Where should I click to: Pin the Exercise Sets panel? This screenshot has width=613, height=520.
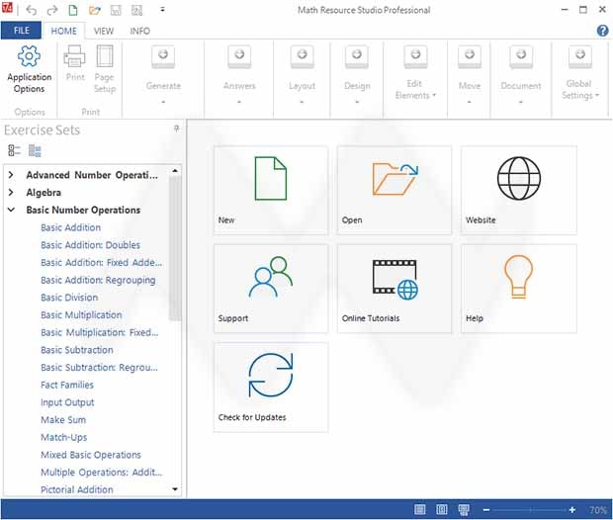(176, 129)
